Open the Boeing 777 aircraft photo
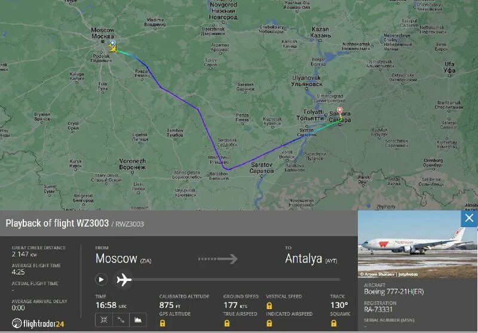478x333 pixels. pos(417,244)
